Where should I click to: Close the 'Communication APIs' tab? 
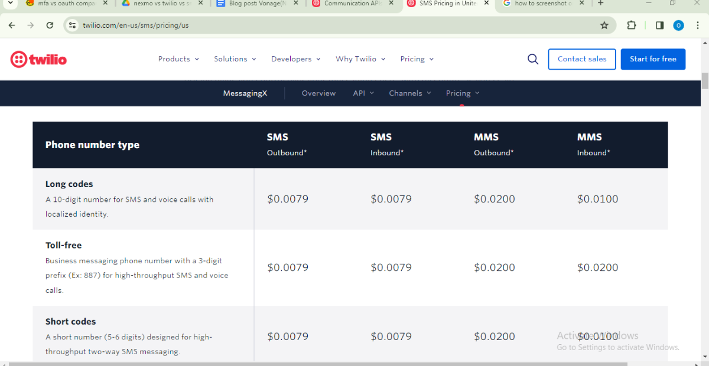point(392,3)
